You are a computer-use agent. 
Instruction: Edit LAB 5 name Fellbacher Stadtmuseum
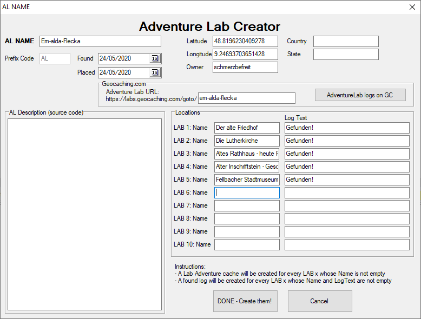(x=247, y=180)
